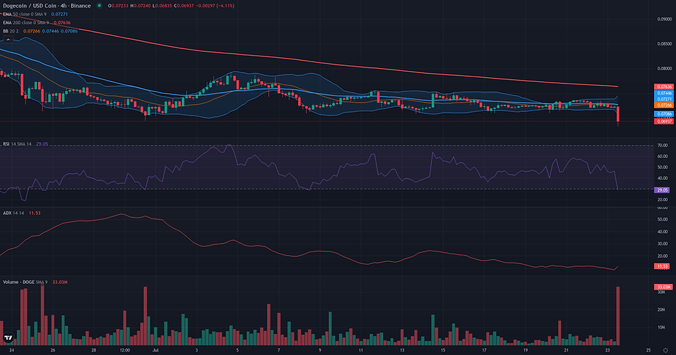This screenshot has width=676, height=355.
Task: Click the open value O0.07233
Action: click(x=118, y=6)
